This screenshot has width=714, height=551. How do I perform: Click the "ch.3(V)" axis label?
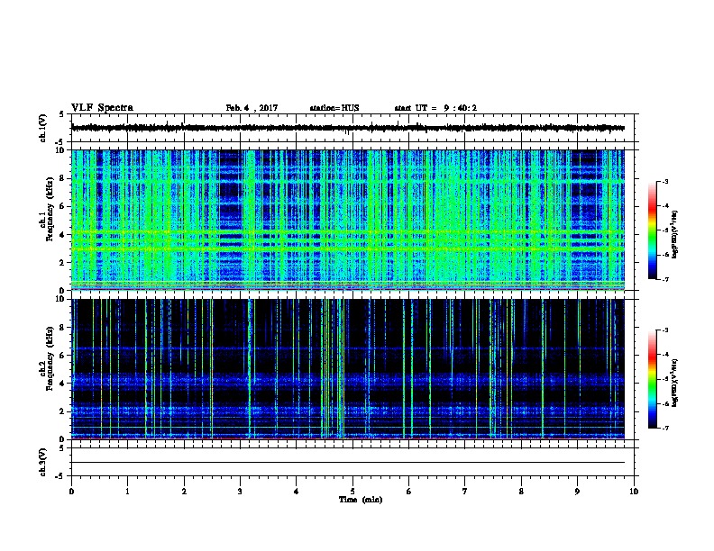(x=43, y=462)
